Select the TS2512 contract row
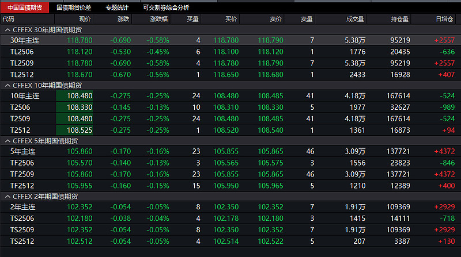 click(x=231, y=241)
